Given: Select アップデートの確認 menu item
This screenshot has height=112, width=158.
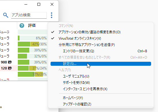Looking at the screenshot, I should [101, 104].
